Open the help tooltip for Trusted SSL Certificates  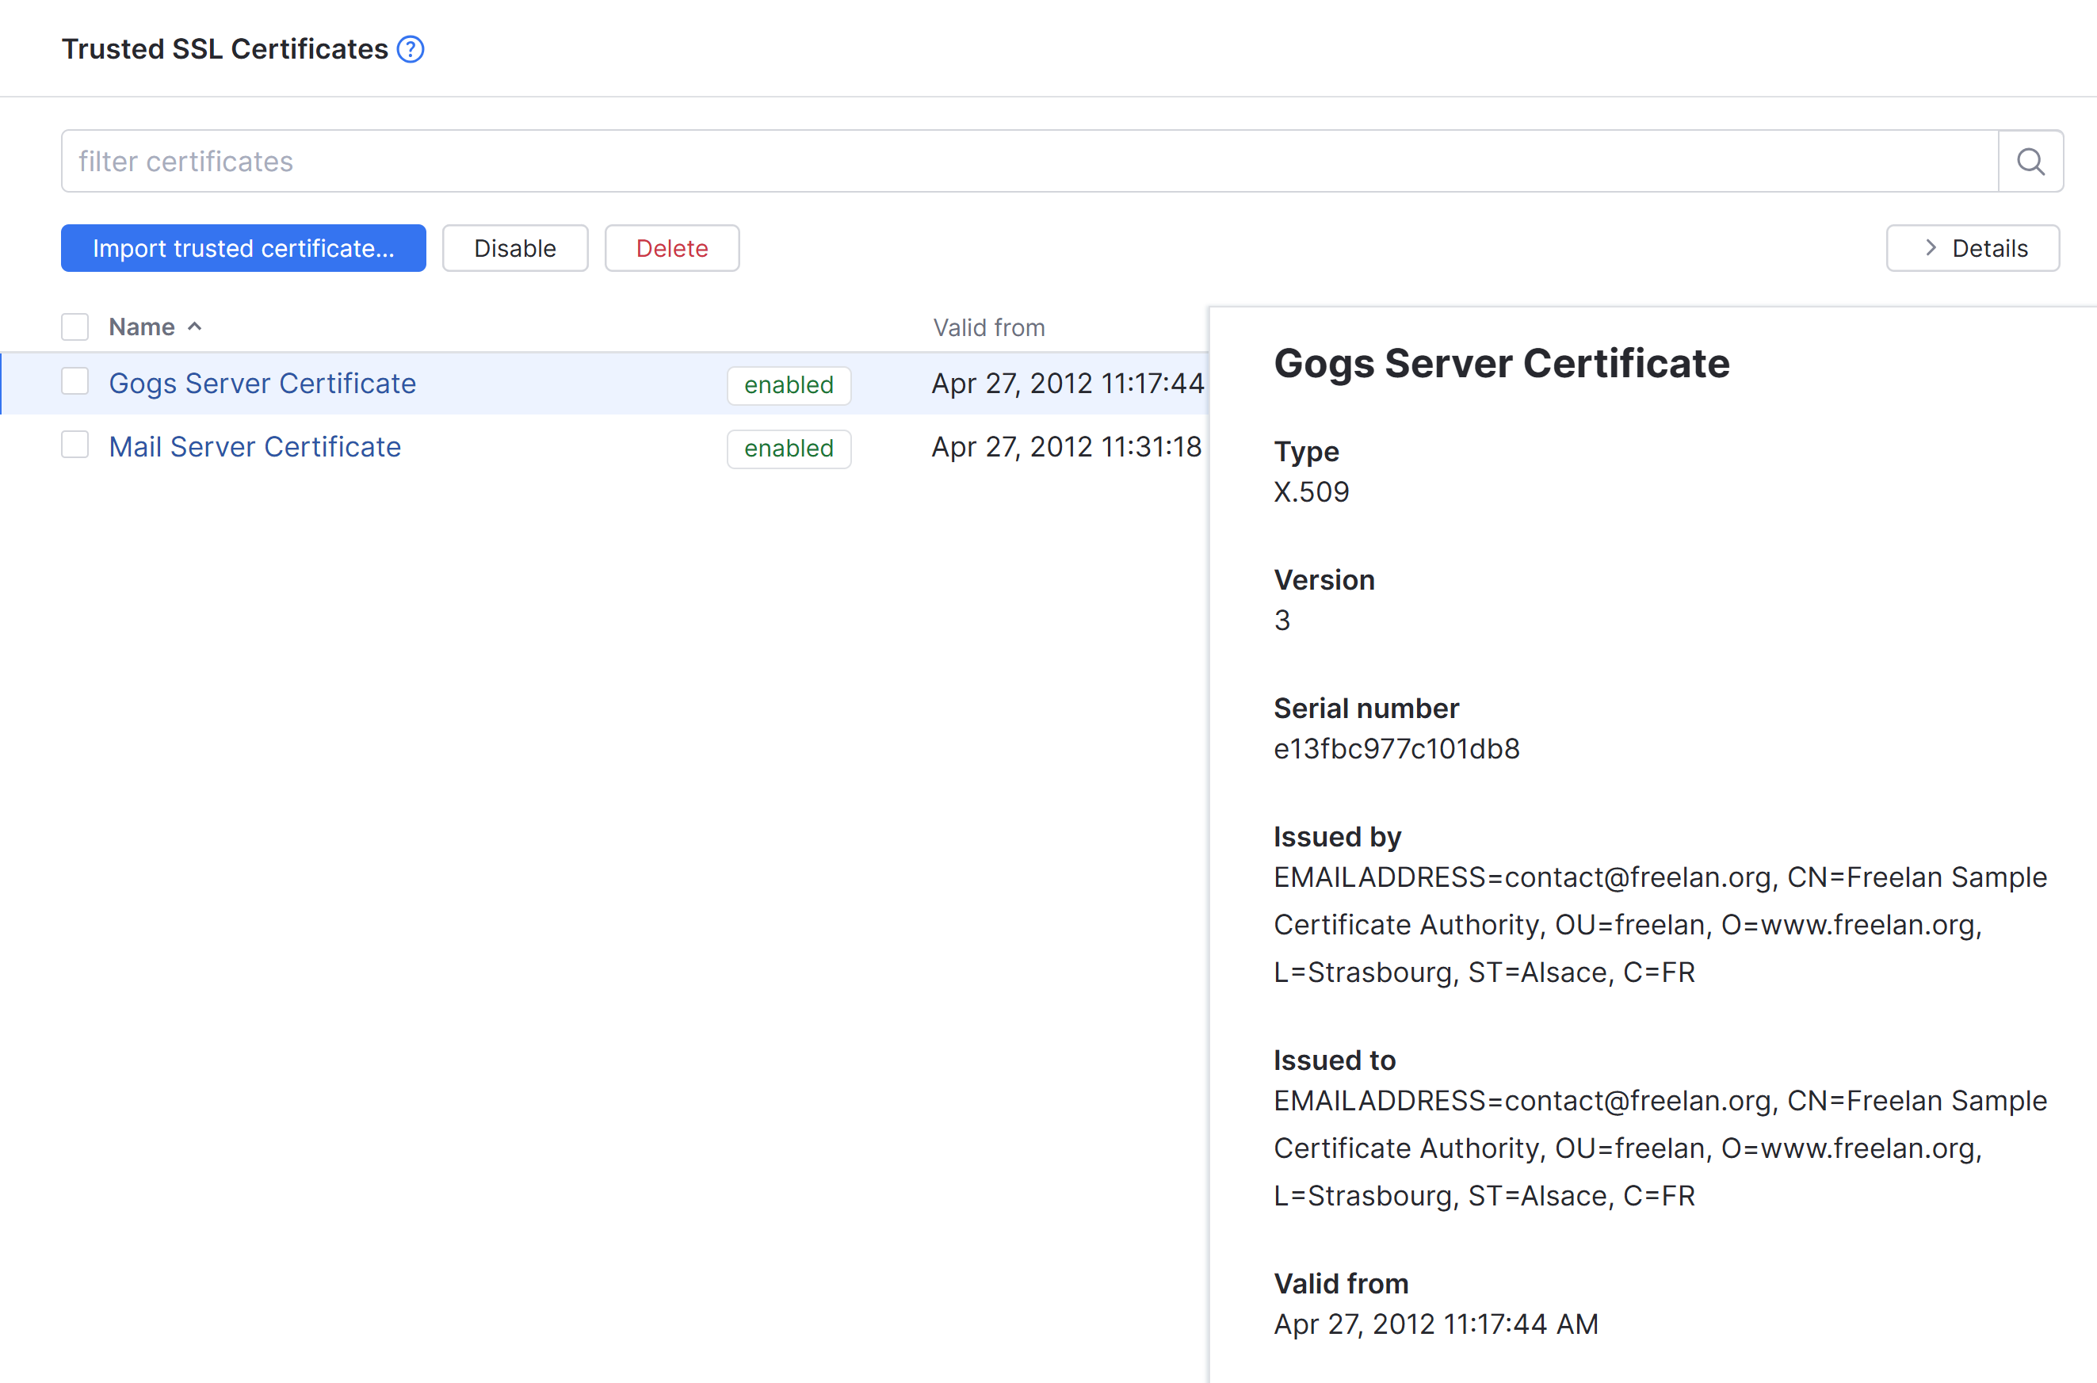[x=411, y=49]
